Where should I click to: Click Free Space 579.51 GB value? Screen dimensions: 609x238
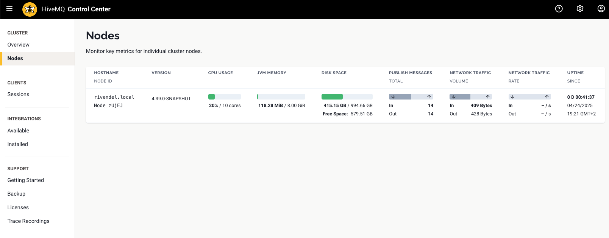348,114
